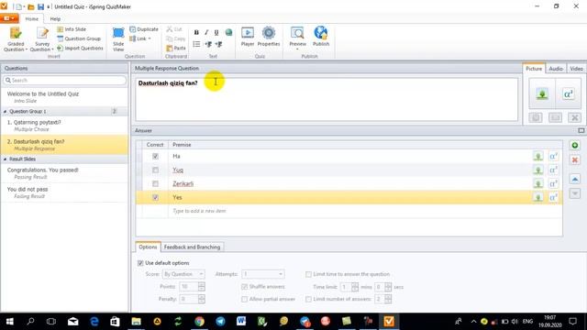Insert a hyperlink with the globe icon

(x=228, y=33)
